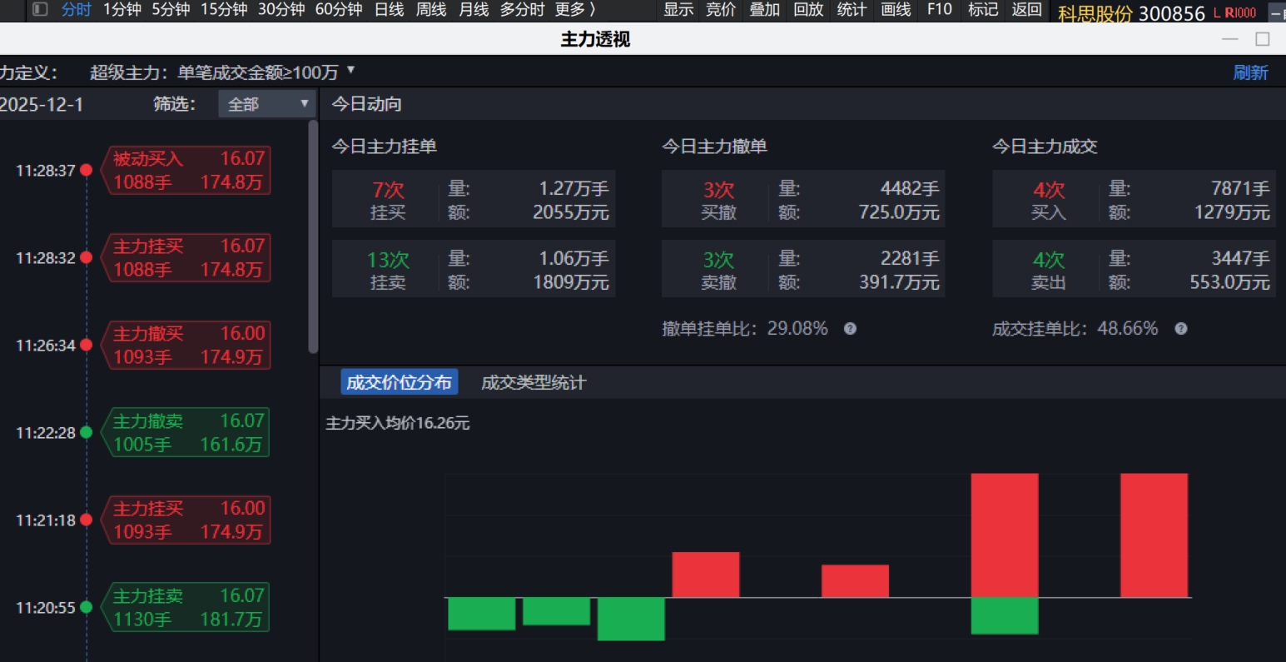
Task: Select the 成交类型统计 tab
Action: pos(534,382)
